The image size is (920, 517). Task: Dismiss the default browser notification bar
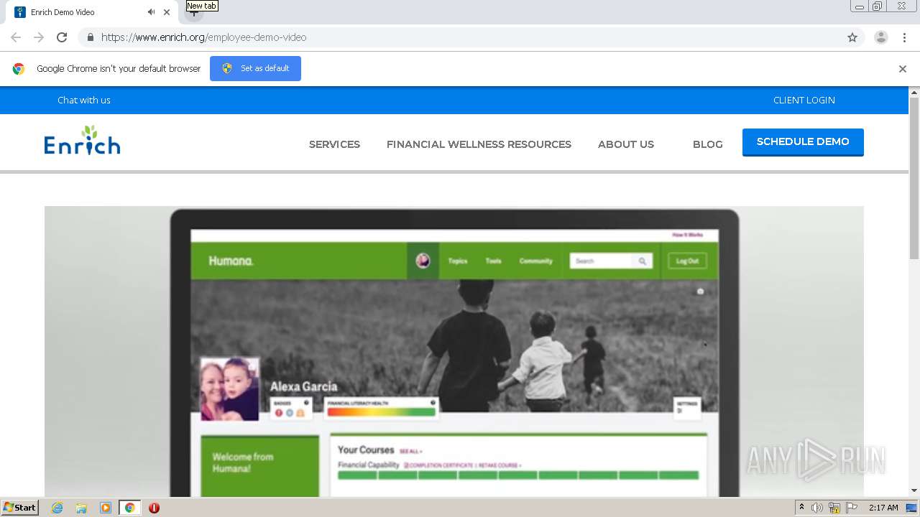pos(903,69)
